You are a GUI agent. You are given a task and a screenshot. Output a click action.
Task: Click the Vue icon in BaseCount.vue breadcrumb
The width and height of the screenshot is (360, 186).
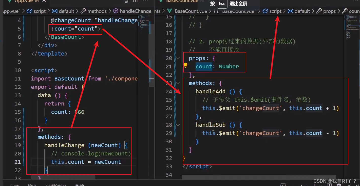pos(169,11)
